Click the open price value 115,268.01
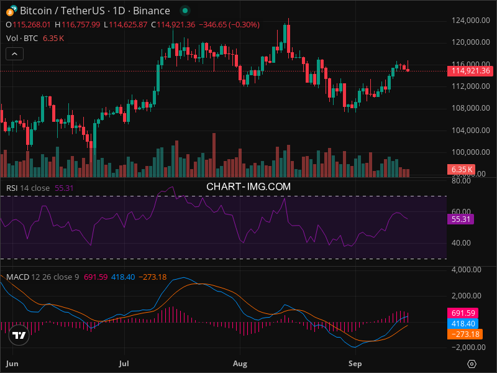This screenshot has height=373, width=497. point(32,25)
